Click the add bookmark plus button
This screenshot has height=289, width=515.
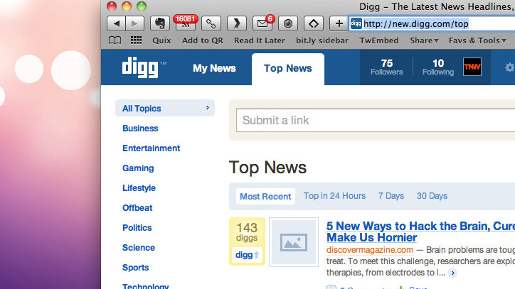coord(339,23)
